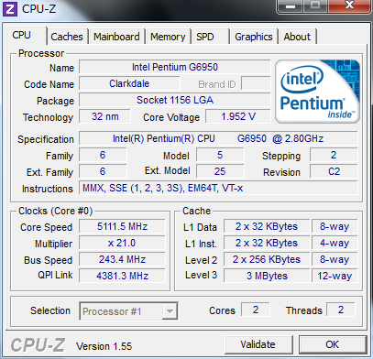Click the CPU-Z purple app icon
The width and height of the screenshot is (373, 359).
point(10,9)
